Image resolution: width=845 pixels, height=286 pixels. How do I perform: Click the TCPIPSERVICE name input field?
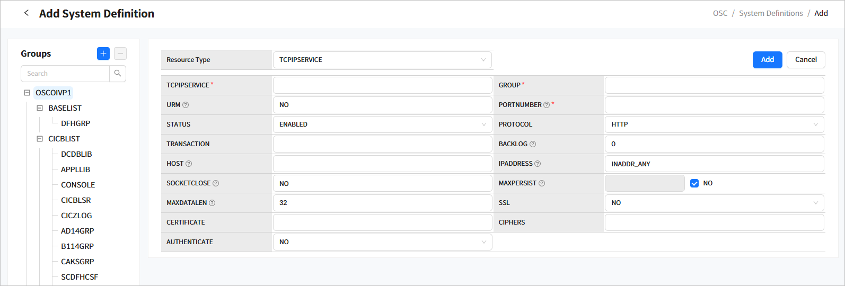[382, 85]
